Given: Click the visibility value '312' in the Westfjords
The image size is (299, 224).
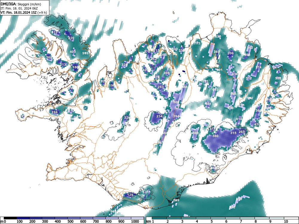Looking at the screenshot, I should [54, 32].
